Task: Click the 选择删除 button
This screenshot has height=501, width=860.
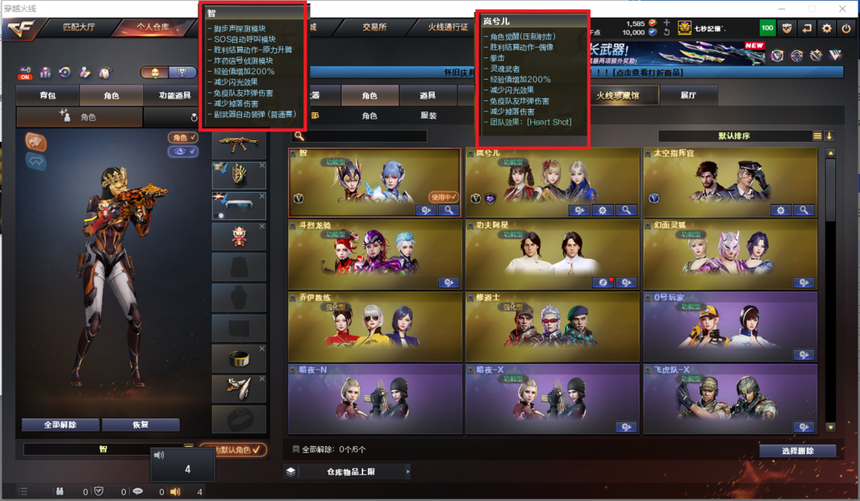Action: [x=797, y=451]
